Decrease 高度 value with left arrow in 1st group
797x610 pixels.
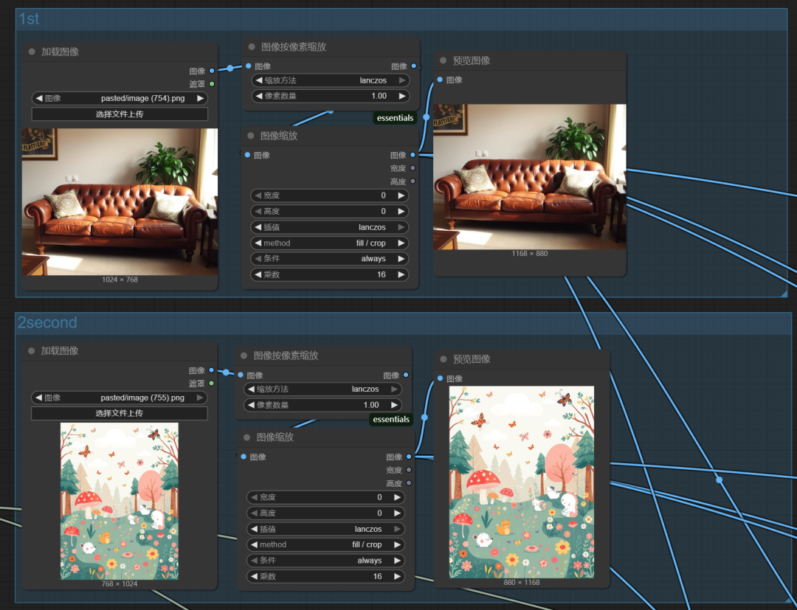pyautogui.click(x=258, y=211)
